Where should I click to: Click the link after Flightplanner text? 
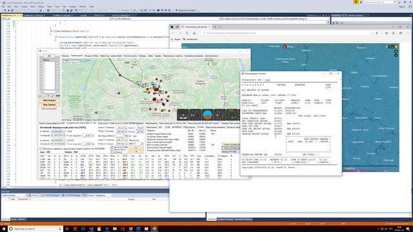point(267,80)
